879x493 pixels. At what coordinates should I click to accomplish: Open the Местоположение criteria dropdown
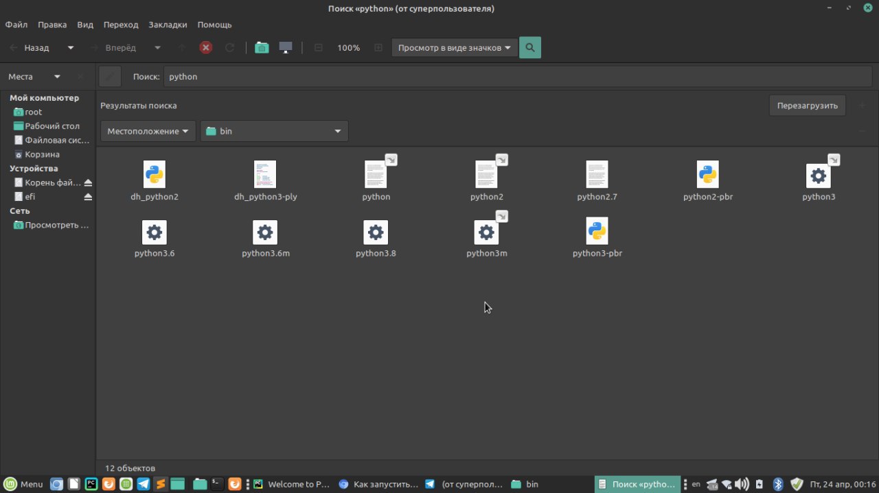[x=148, y=131]
